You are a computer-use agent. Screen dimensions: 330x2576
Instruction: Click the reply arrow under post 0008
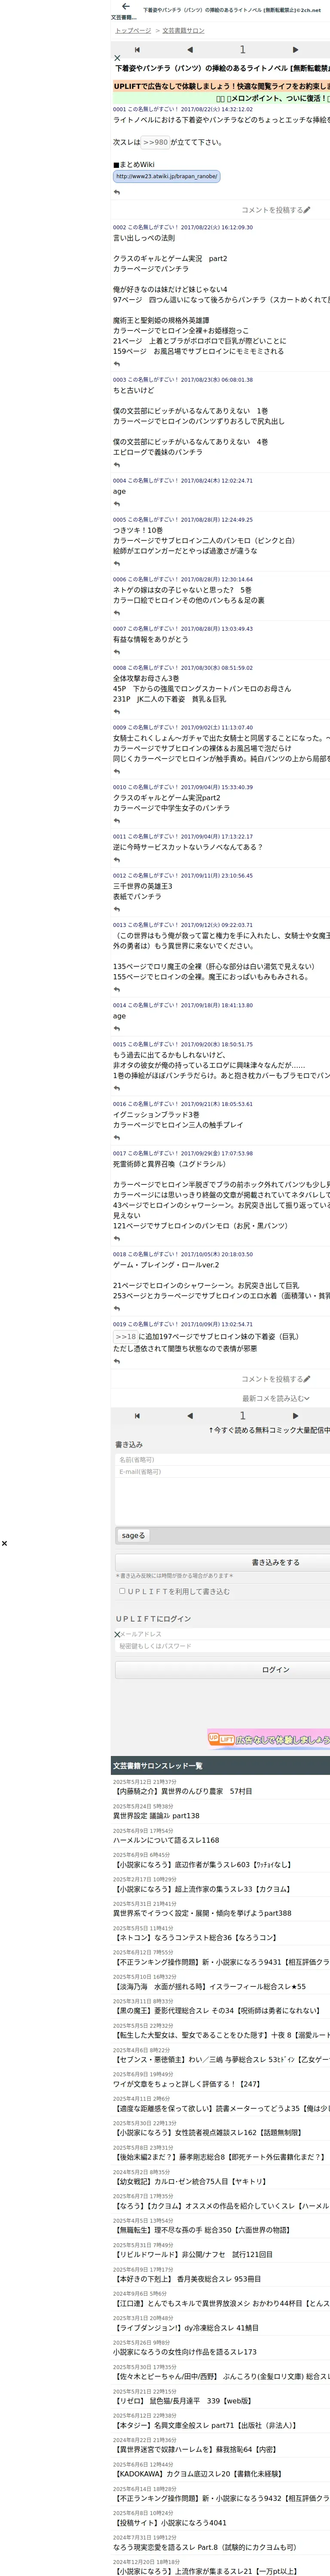click(117, 712)
